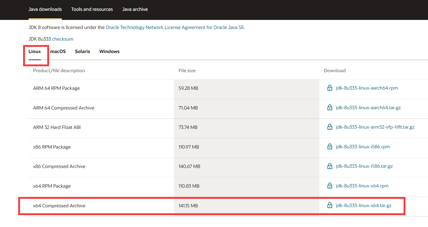
Task: Click lock icon beside jdk-8u333-linux-i586.tar.gz
Action: 330,166
